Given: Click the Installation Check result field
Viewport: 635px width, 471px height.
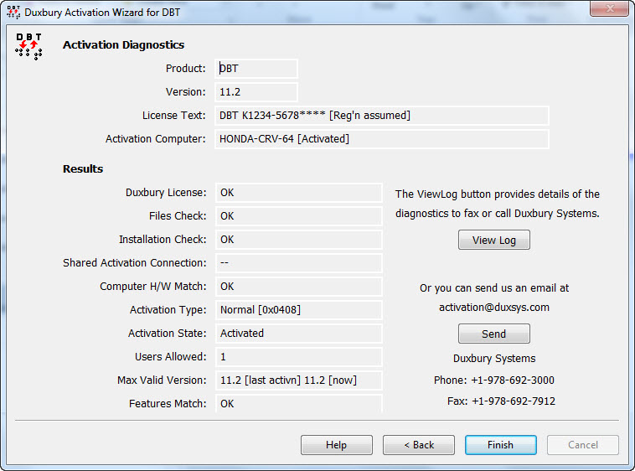Looking at the screenshot, I should point(299,240).
